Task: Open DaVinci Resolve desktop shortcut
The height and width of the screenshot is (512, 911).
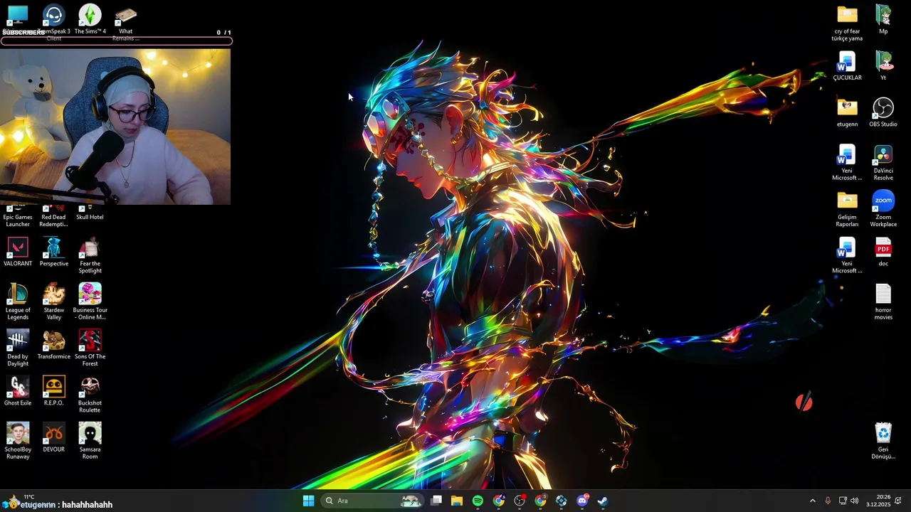Action: [x=883, y=155]
